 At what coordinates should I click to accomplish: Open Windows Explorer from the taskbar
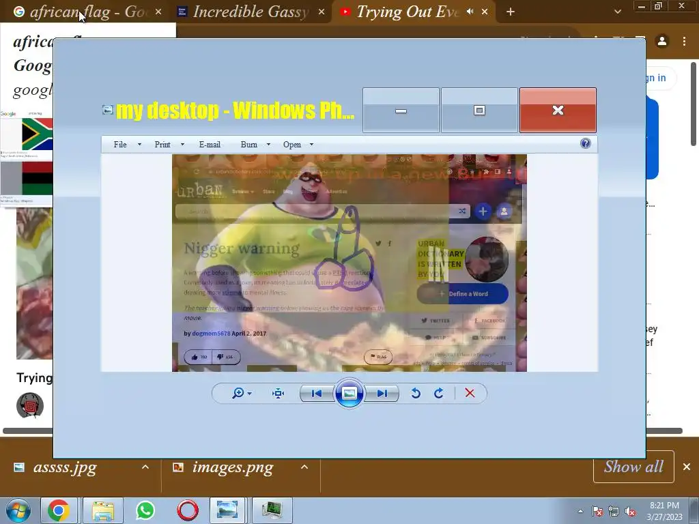click(x=103, y=510)
